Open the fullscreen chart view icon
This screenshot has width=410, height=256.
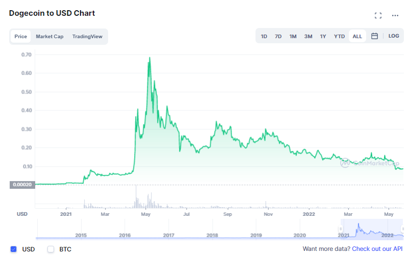pos(378,16)
